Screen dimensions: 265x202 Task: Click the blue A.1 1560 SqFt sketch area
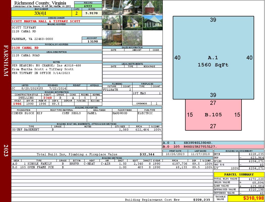pyautogui.click(x=213, y=58)
